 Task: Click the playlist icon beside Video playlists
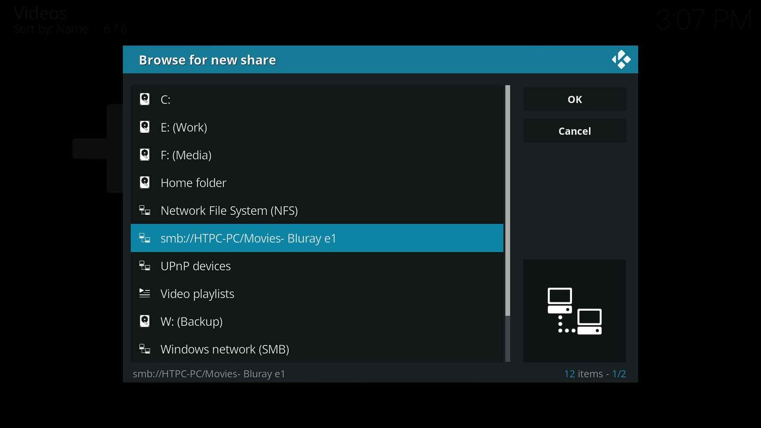click(x=145, y=293)
